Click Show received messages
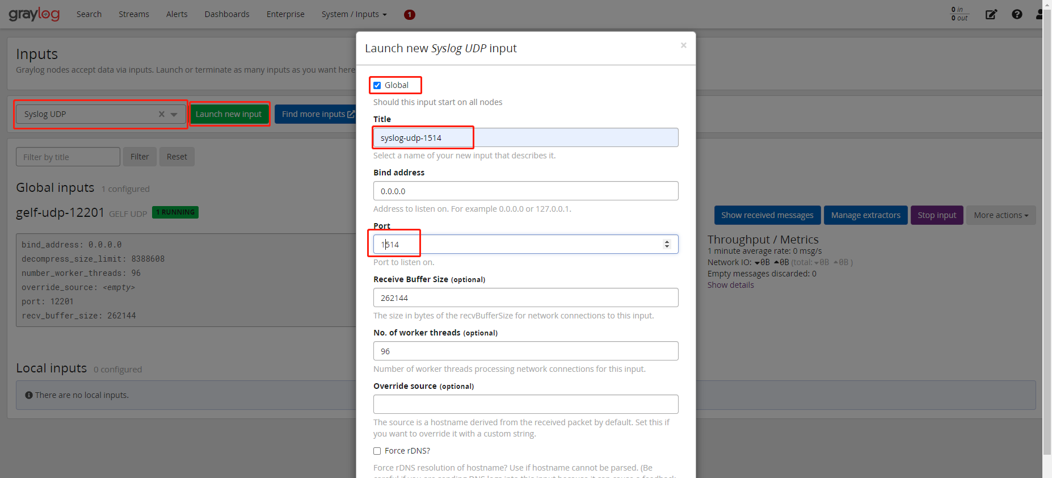The height and width of the screenshot is (478, 1052). pos(767,215)
